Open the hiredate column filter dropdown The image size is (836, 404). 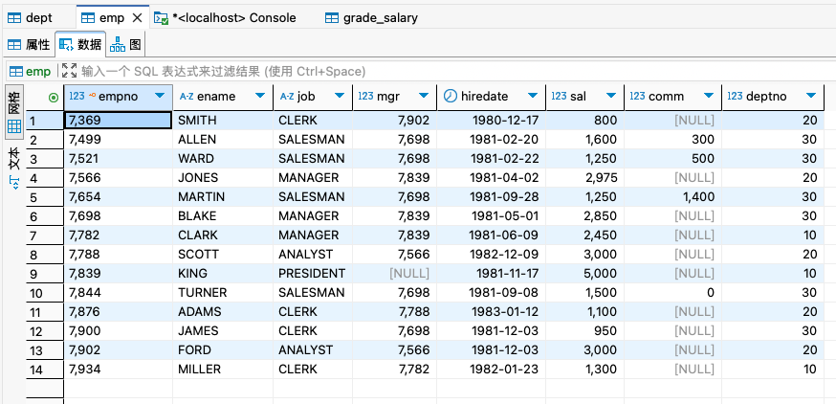coord(532,96)
